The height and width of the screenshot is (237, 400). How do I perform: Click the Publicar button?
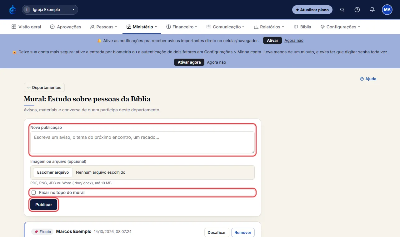point(44,205)
